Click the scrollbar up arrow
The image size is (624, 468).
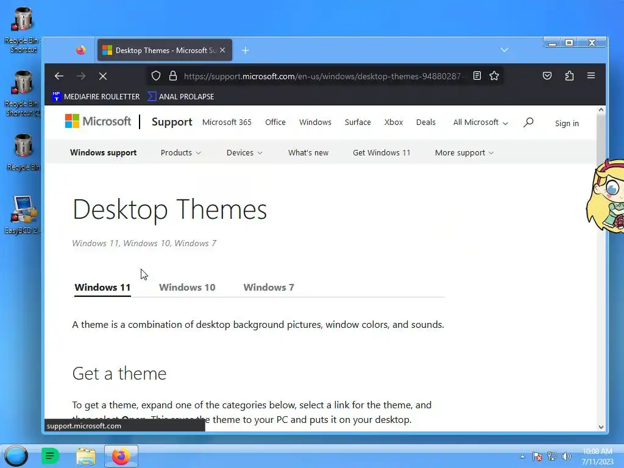[x=601, y=110]
